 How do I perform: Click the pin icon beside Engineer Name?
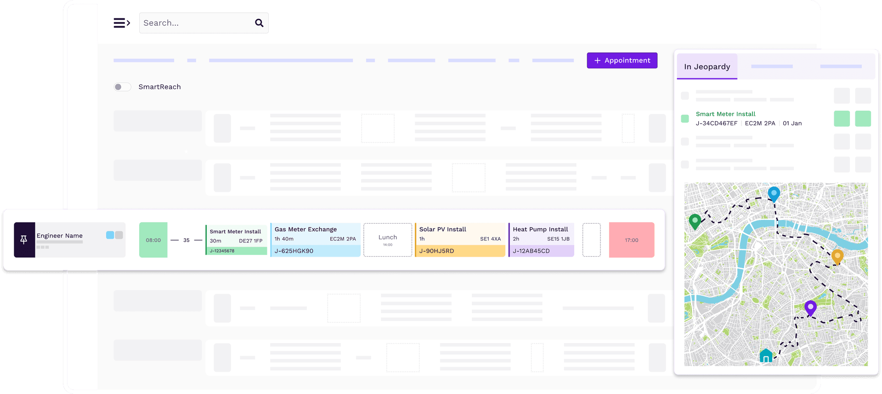tap(24, 240)
